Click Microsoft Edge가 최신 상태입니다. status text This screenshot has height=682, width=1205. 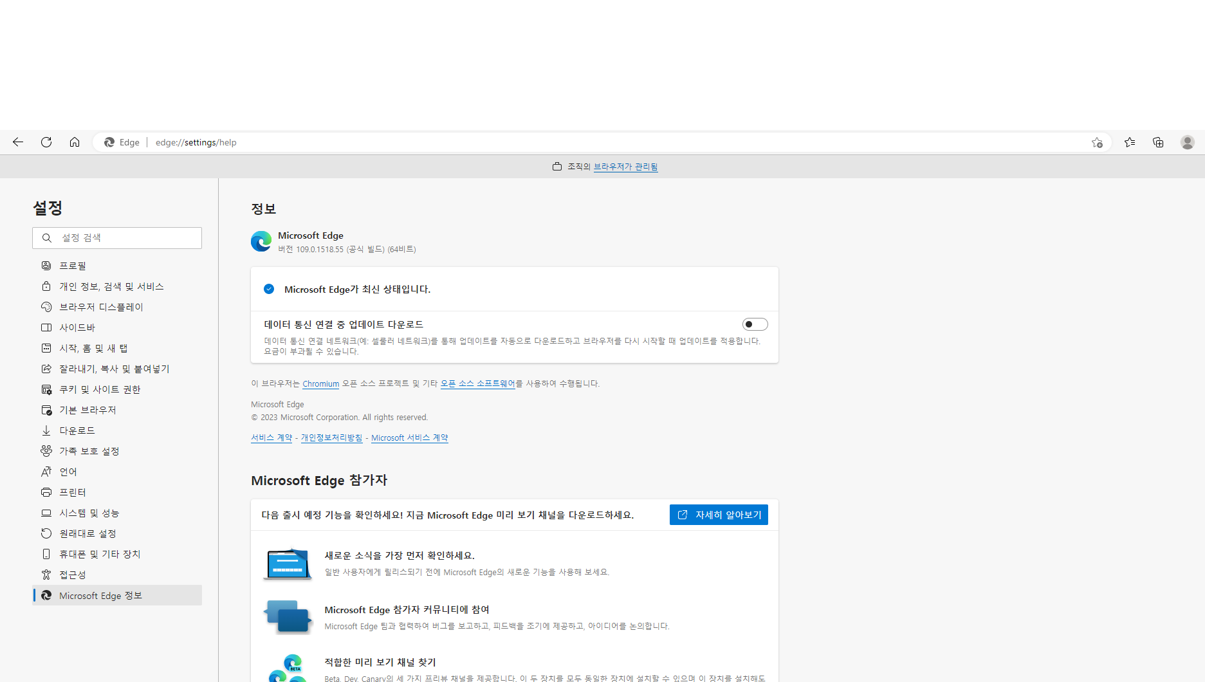pos(357,290)
